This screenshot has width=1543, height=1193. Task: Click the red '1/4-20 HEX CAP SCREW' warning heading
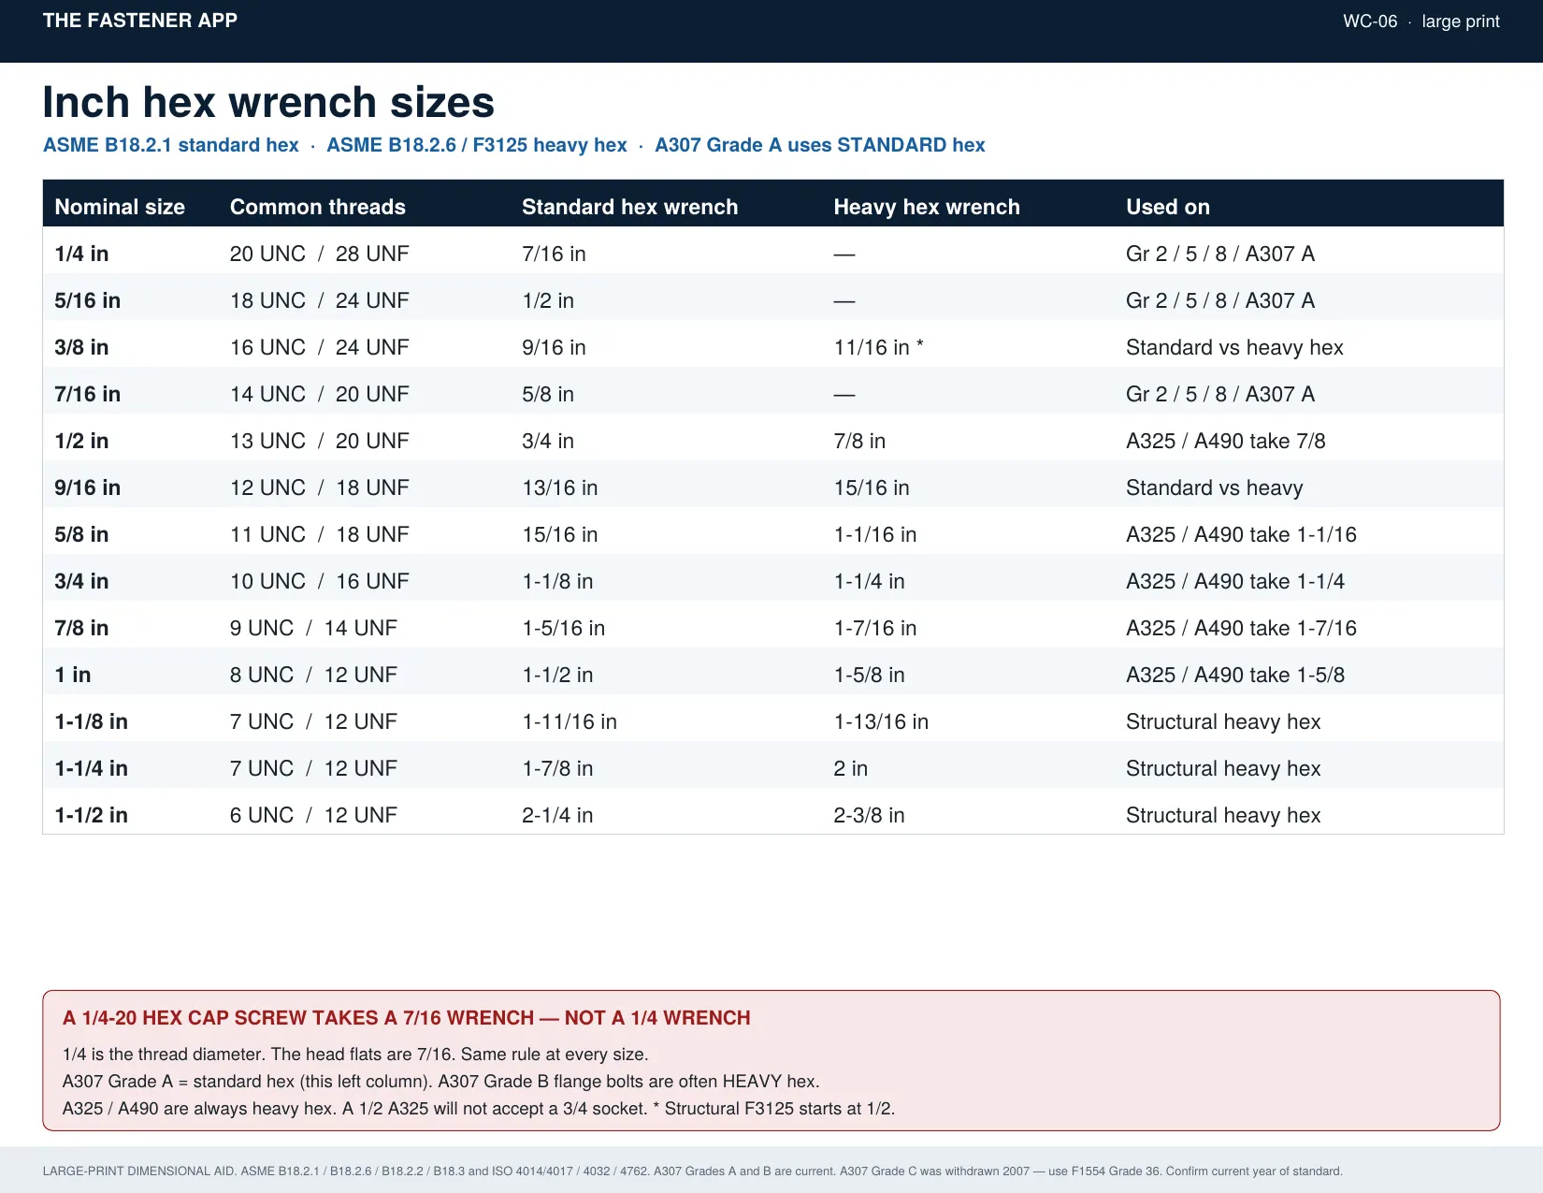(407, 1018)
